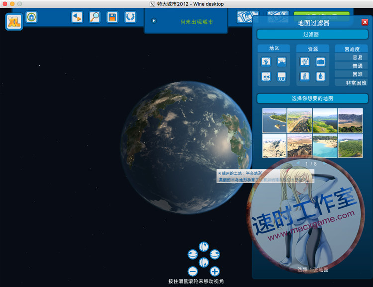The width and height of the screenshot is (373, 287).
Task: Toggle the oil rig resource filter
Action: click(x=305, y=77)
